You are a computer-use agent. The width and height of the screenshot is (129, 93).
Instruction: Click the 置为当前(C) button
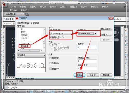(x=106, y=29)
